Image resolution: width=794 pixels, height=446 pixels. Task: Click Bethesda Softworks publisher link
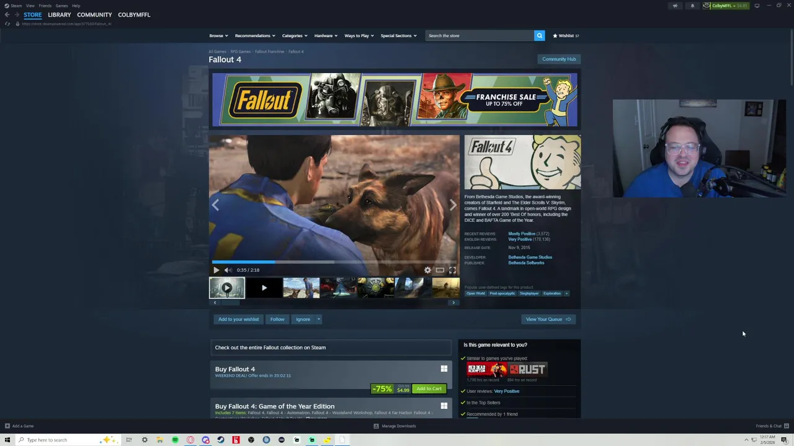coord(526,263)
